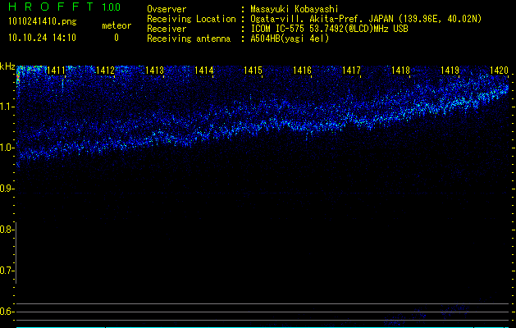Click the 1420 time marker
This screenshot has width=516, height=328.
[x=500, y=70]
